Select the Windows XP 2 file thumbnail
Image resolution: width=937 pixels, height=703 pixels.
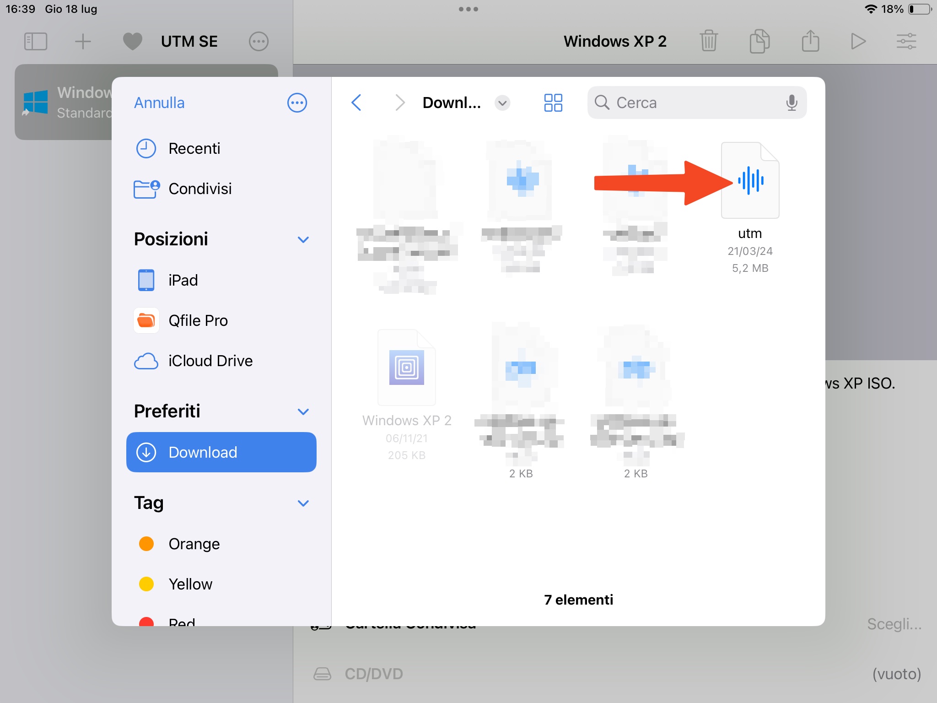tap(407, 367)
